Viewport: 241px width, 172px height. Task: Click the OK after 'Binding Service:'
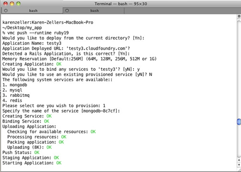point(46,121)
